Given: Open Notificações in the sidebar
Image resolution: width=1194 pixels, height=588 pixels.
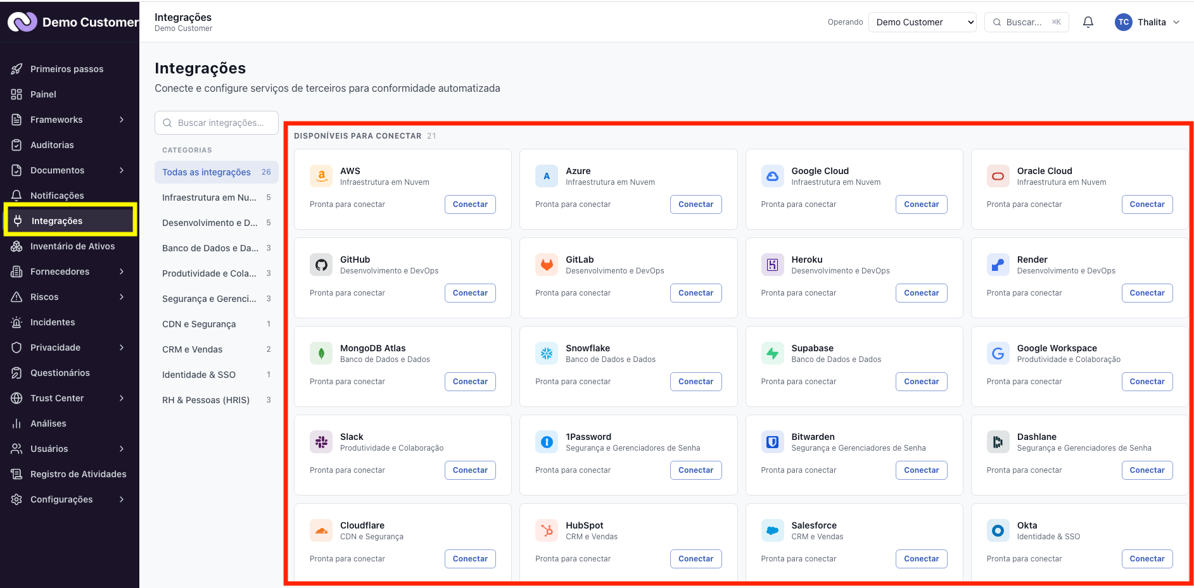Looking at the screenshot, I should [x=70, y=196].
